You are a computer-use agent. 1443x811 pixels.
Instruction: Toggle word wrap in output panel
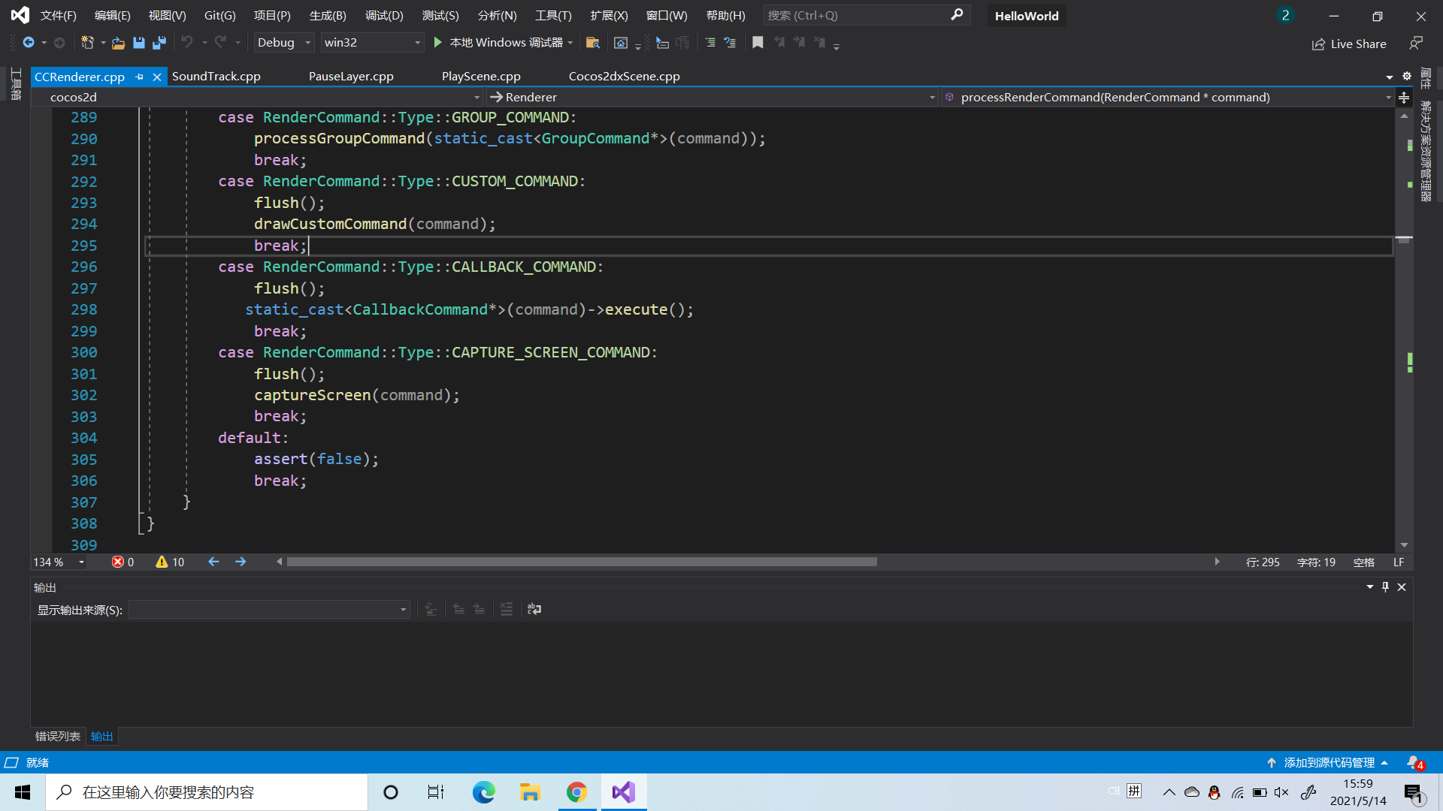pos(534,609)
